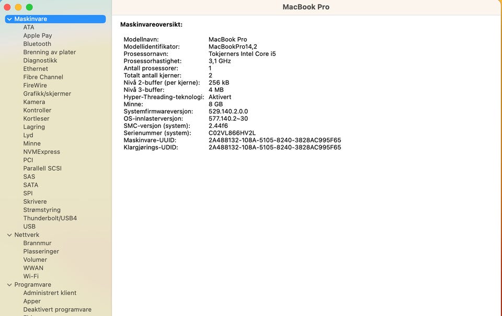The width and height of the screenshot is (502, 316).
Task: Open Brenning av plater entry
Action: [x=50, y=52]
